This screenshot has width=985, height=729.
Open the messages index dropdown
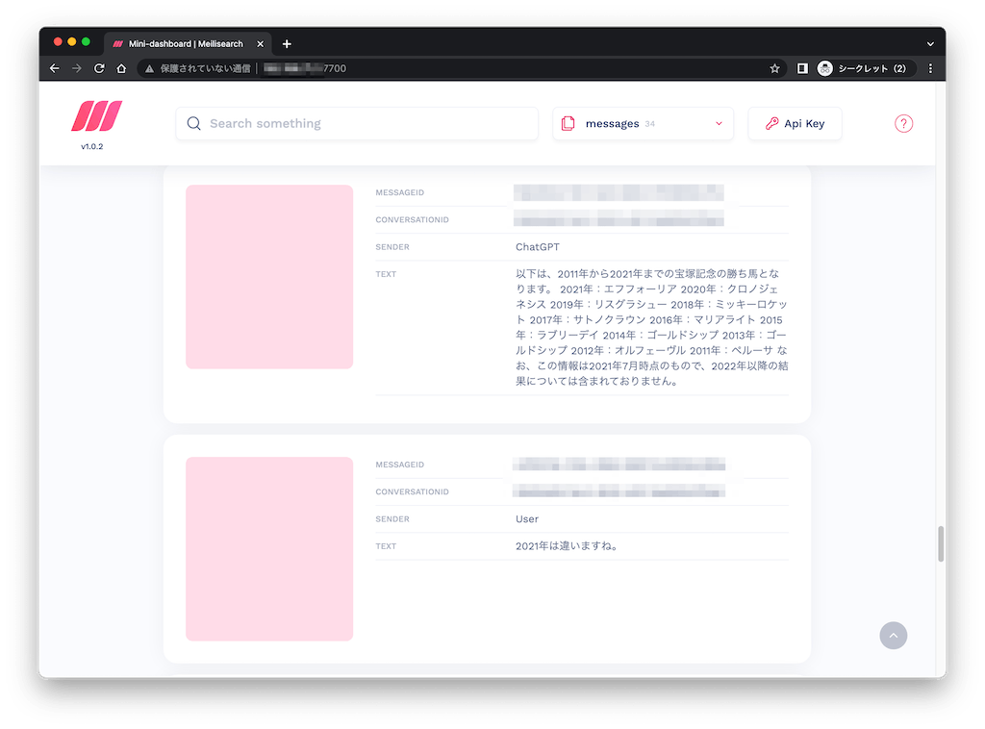[x=643, y=124]
